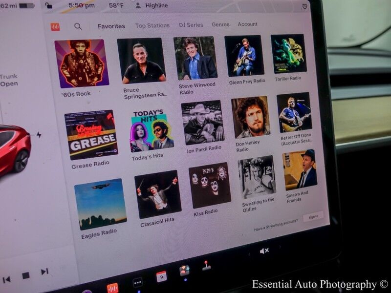Viewport: 391px width, 293px height.
Task: Toggle the muted volume speaker icon
Action: point(264,251)
